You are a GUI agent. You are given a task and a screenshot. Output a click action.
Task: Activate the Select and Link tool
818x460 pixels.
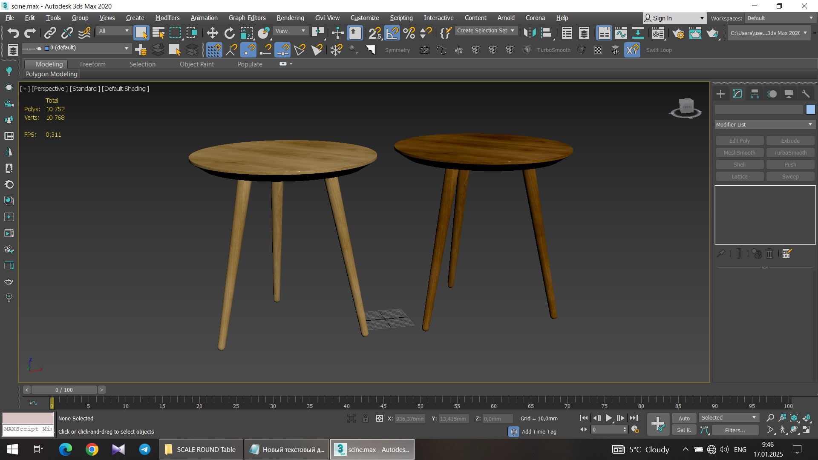coord(50,33)
